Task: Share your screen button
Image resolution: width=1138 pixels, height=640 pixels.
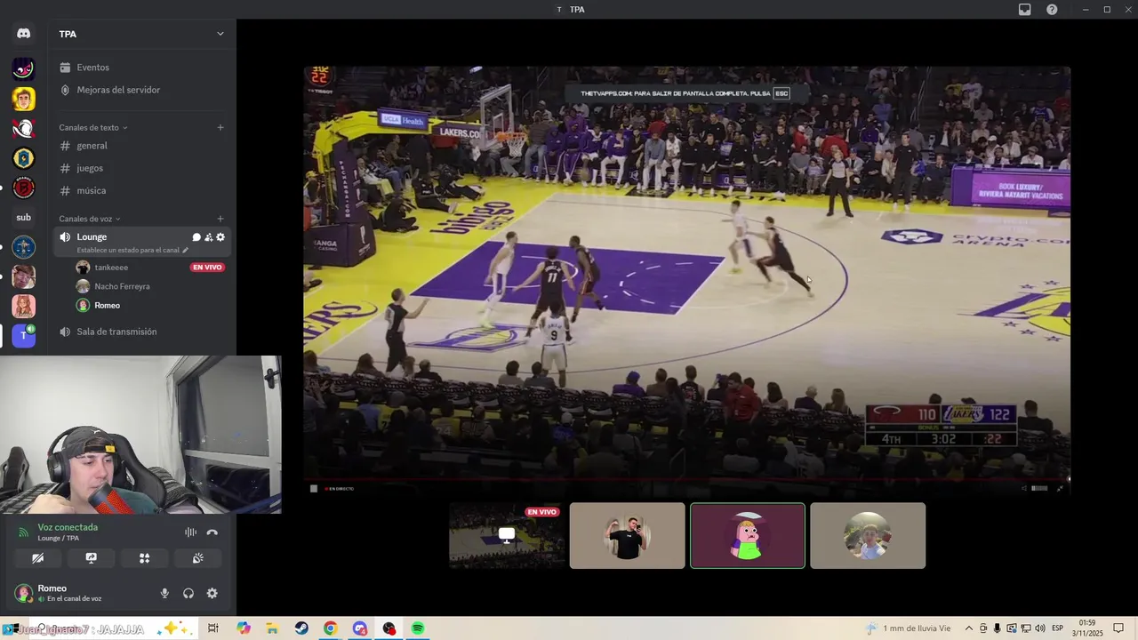Action: point(91,558)
